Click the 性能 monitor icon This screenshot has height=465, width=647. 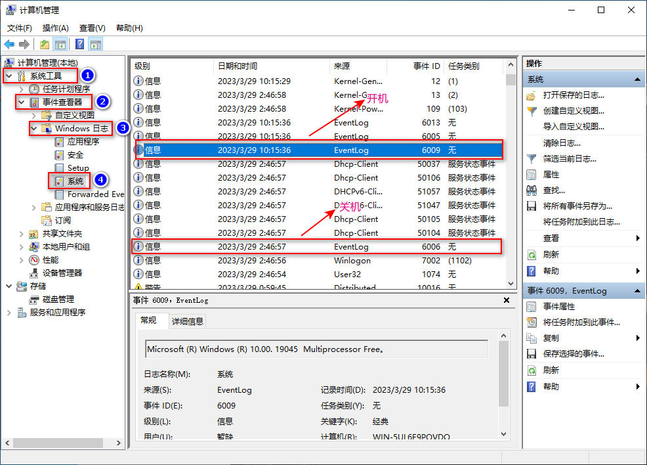tap(34, 259)
